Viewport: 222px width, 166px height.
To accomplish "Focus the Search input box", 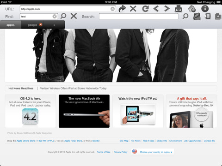I will point(139,17).
